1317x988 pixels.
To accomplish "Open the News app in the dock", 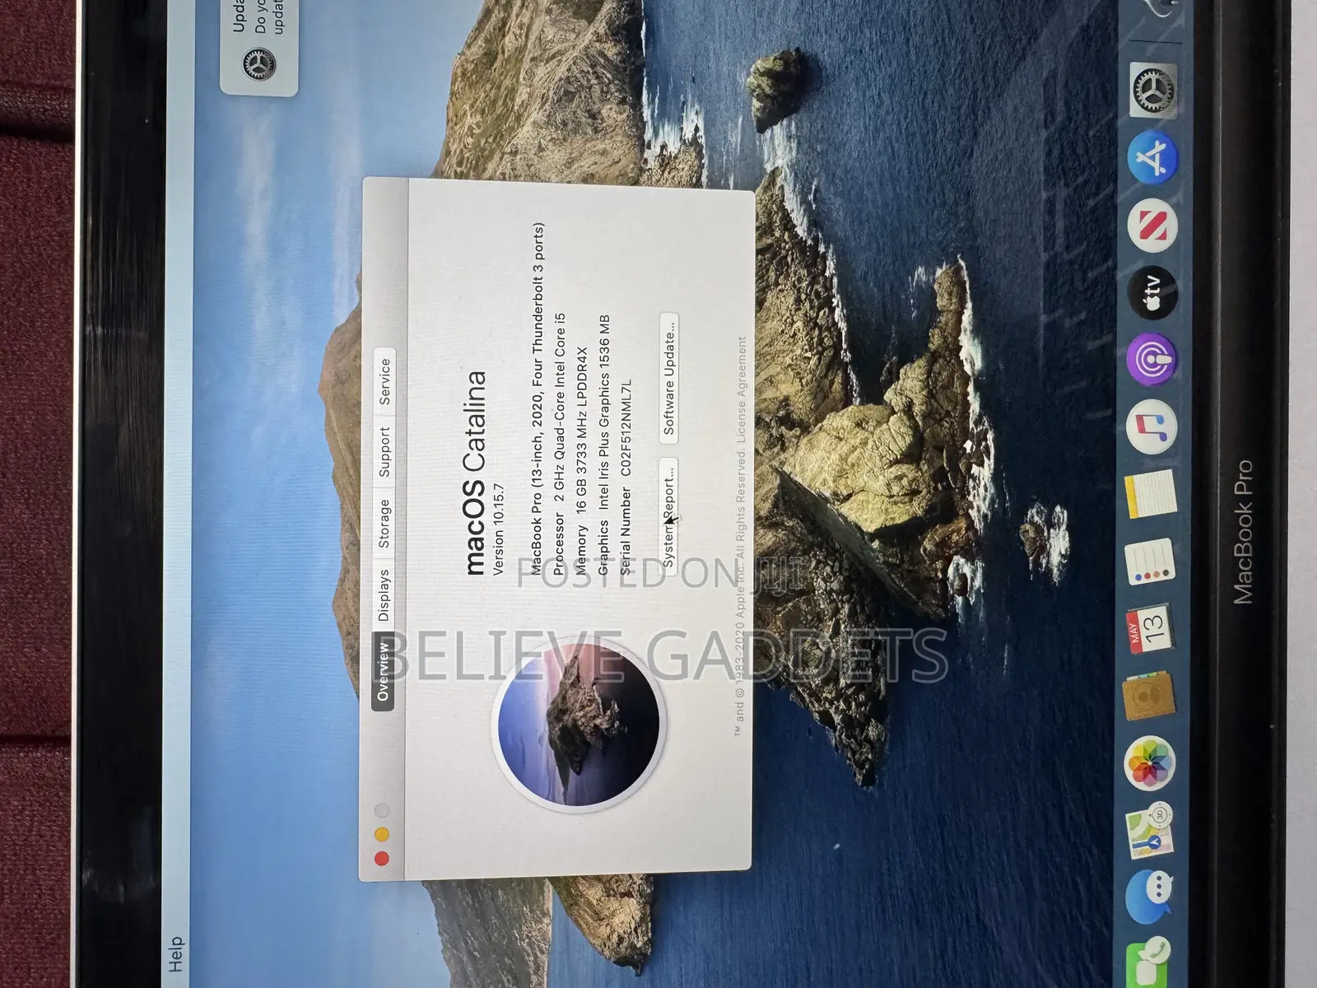I will point(1152,225).
